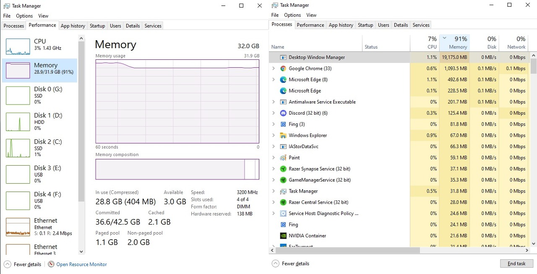Viewport: 537px width, 274px height.
Task: Click the Desktop Window Manager process icon
Action: tap(283, 57)
